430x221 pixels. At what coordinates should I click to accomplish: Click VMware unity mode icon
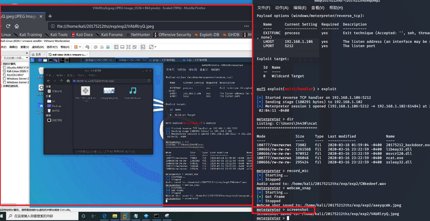[134, 47]
